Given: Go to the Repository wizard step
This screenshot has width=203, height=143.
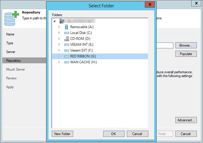Looking at the screenshot, I should (x=24, y=61).
